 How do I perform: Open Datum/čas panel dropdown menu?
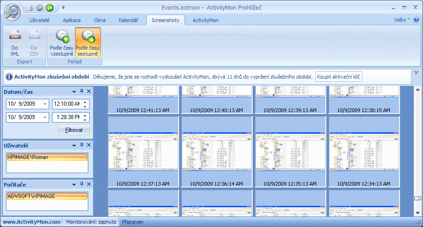click(x=74, y=92)
